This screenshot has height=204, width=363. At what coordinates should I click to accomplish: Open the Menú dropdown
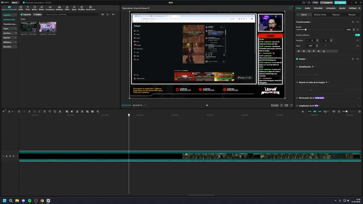[x=15, y=3]
